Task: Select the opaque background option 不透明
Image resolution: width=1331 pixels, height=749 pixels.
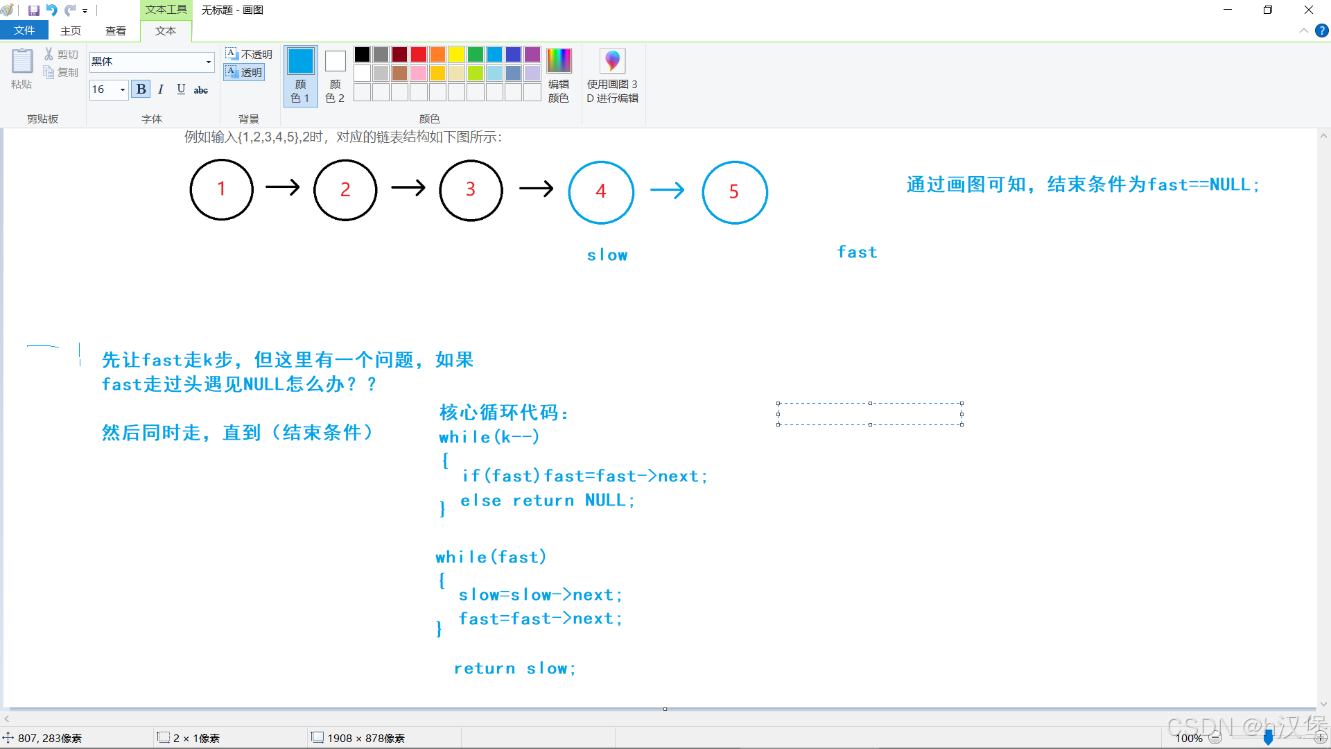Action: click(249, 54)
